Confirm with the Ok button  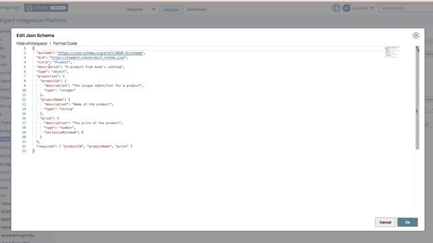[407, 222]
